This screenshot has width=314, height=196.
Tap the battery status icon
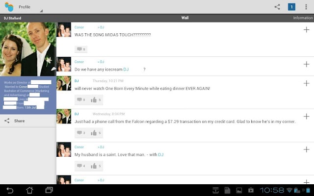[308, 190]
